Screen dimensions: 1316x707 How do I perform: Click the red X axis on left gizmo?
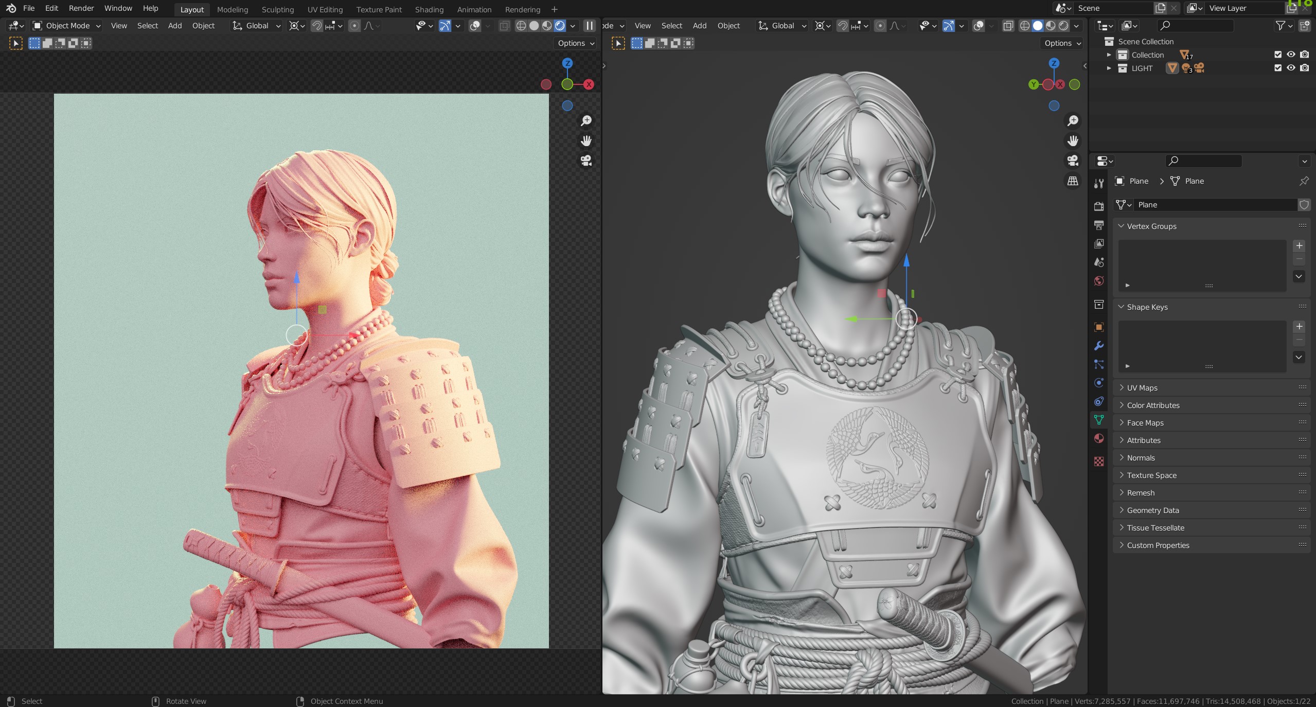pyautogui.click(x=589, y=84)
